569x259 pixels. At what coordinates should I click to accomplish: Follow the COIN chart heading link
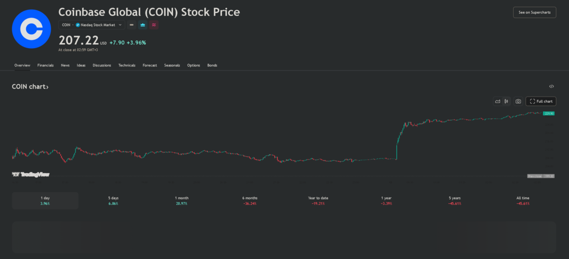pyautogui.click(x=30, y=86)
